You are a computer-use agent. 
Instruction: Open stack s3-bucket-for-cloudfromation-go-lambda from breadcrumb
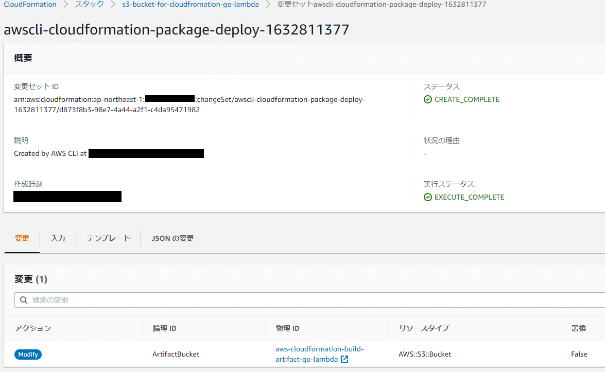click(x=190, y=4)
